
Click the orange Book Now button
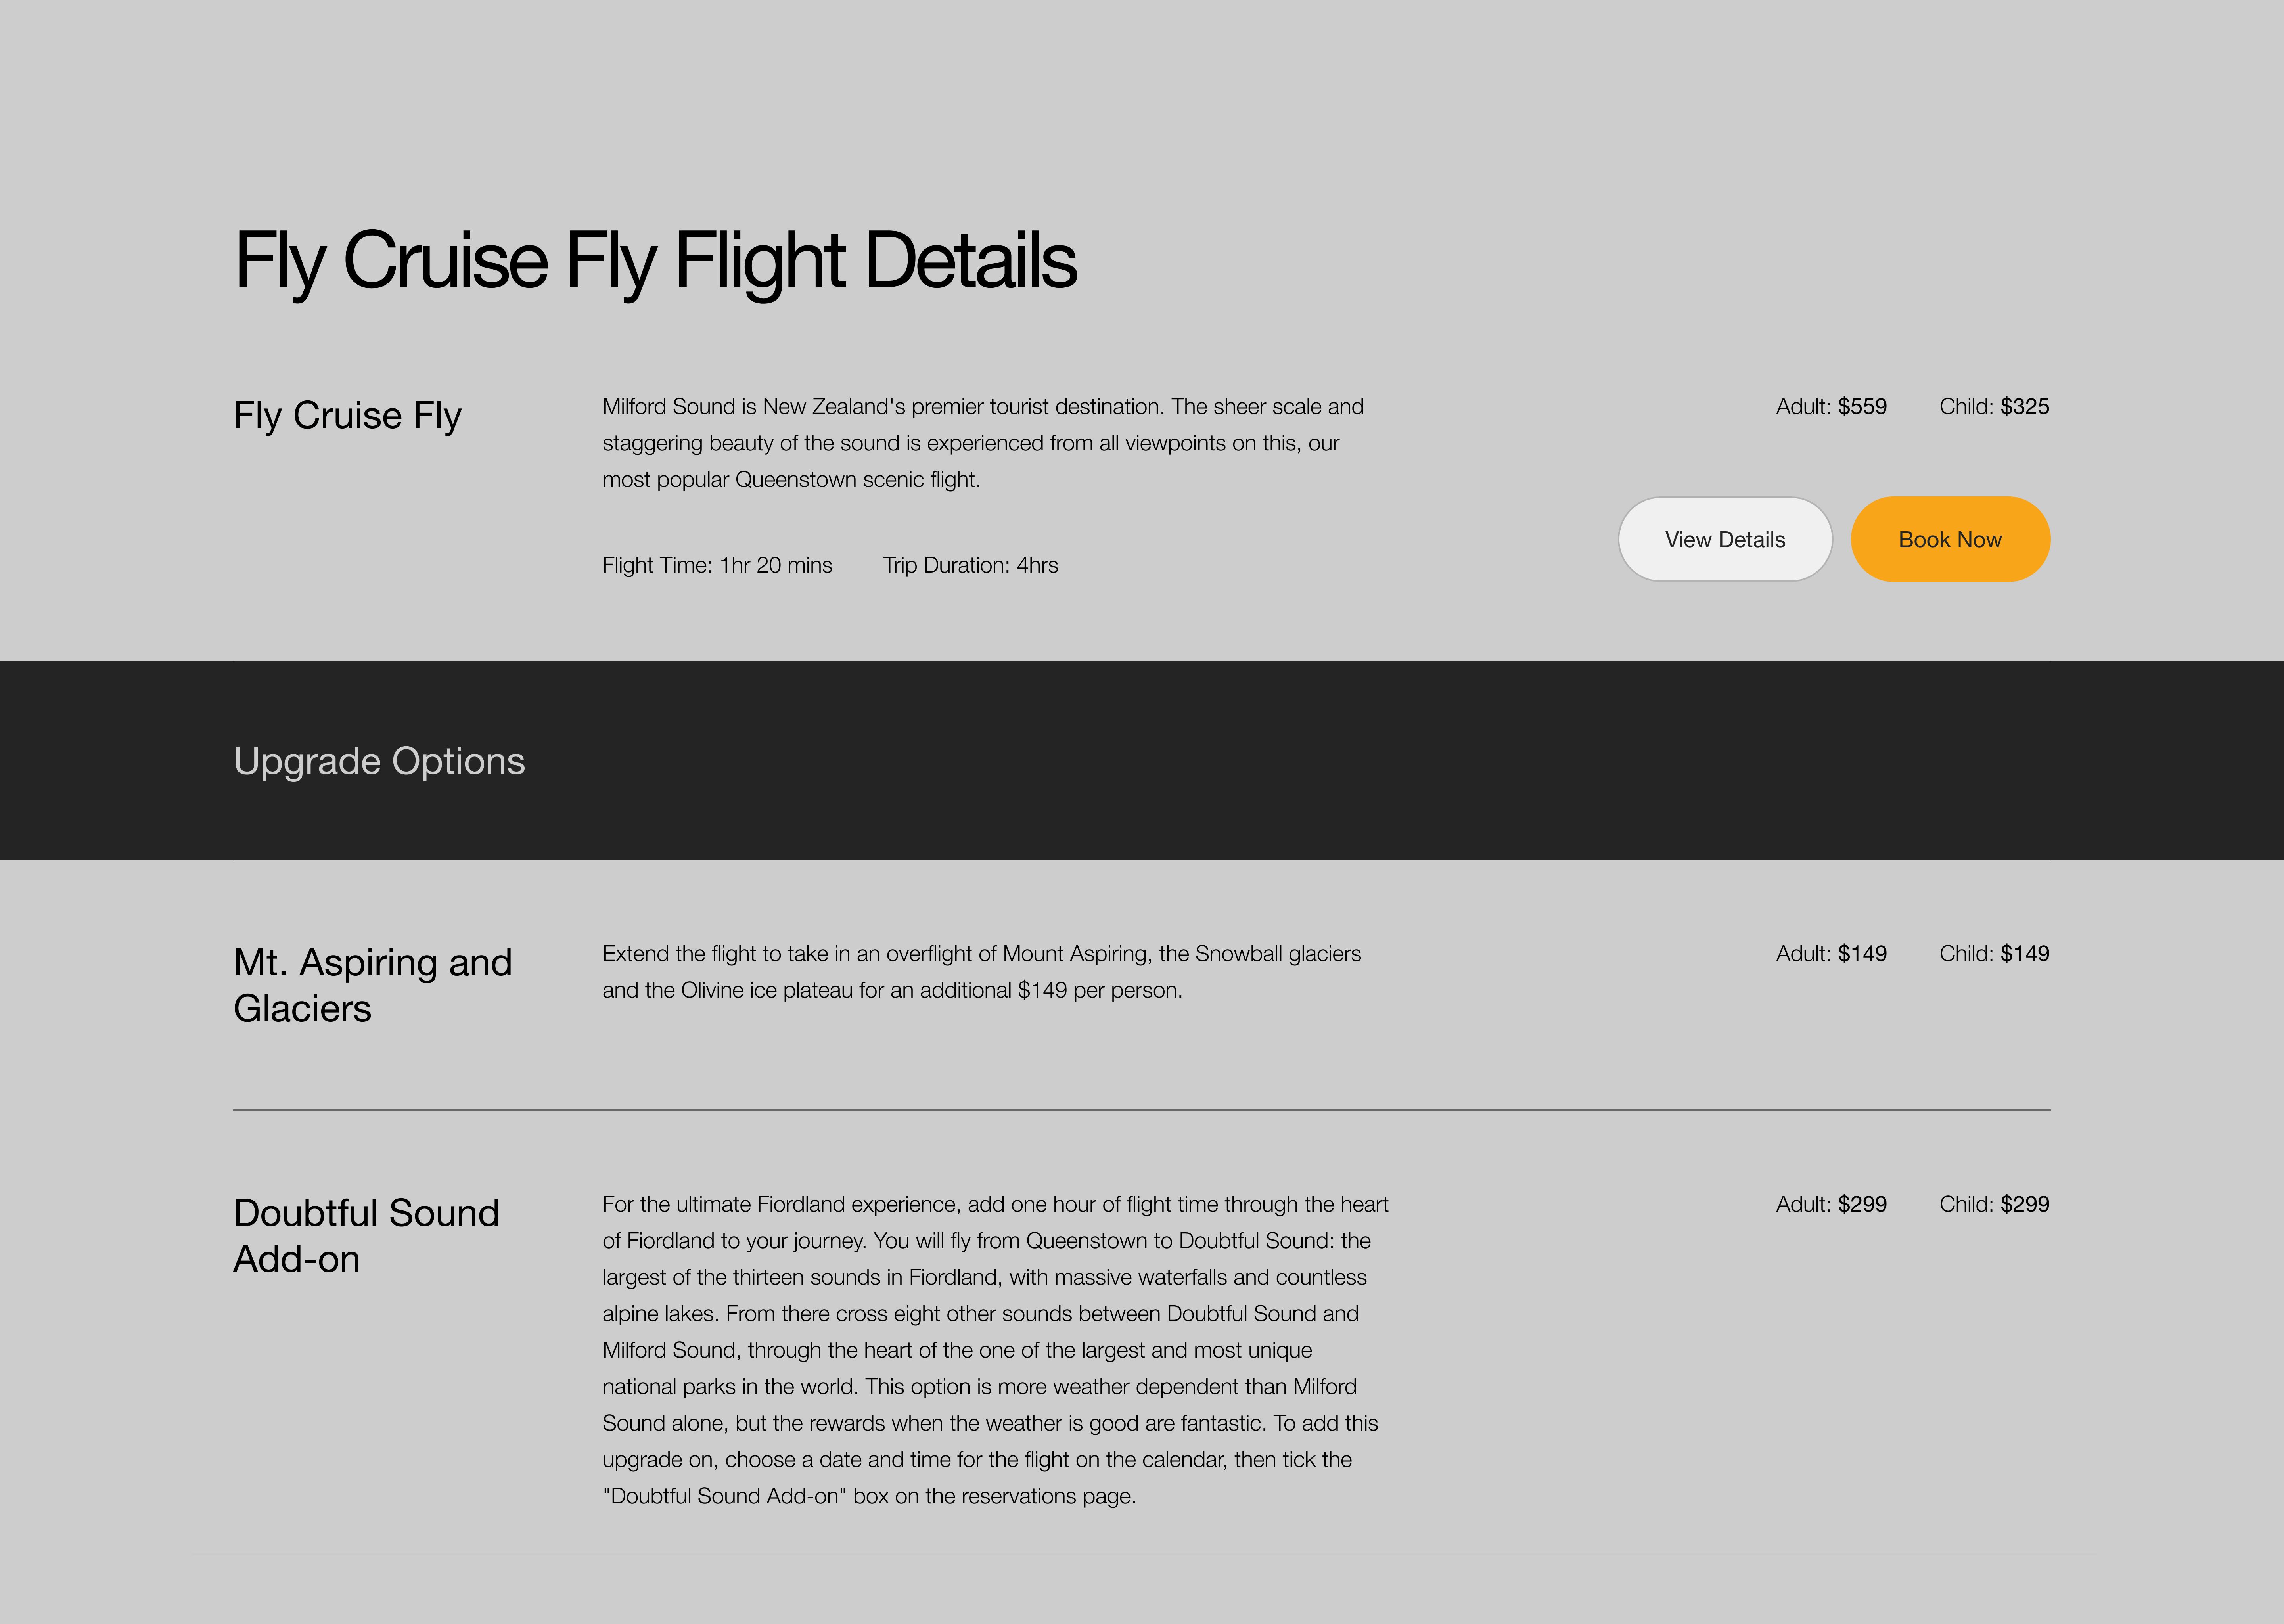pyautogui.click(x=1950, y=539)
